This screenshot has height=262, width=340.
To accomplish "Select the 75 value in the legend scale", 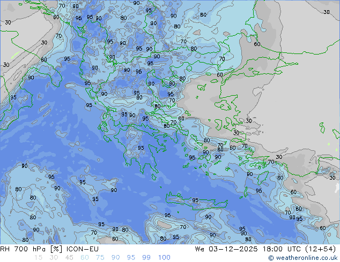I will point(100,258).
